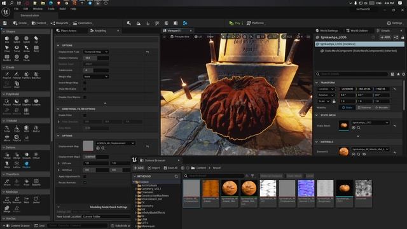407x229 pixels.
Task: Open the Build menu
Action: point(62,9)
